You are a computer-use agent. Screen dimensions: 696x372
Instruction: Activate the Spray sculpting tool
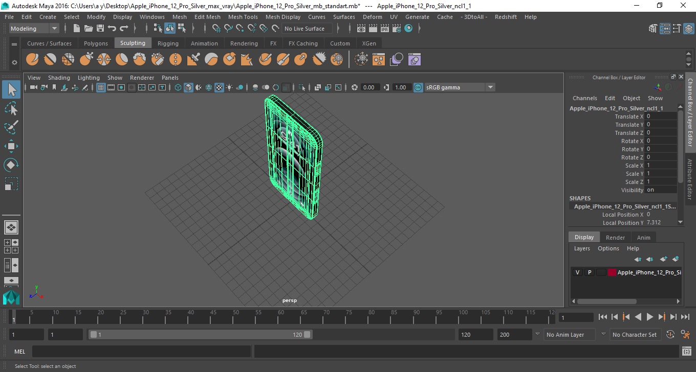coord(158,60)
